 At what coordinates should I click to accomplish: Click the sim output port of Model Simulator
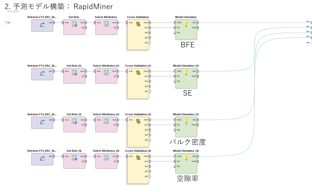tap(198, 23)
